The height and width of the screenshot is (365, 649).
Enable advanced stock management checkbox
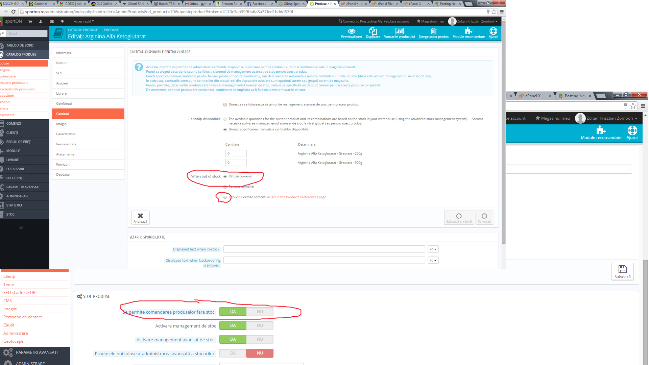point(225,105)
